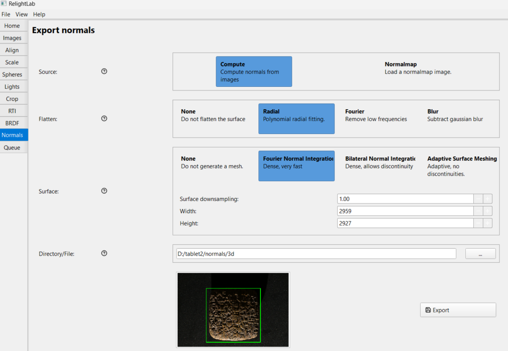This screenshot has height=351, width=508.
Task: Select Bilateral Normal Integration surface
Action: point(380,162)
